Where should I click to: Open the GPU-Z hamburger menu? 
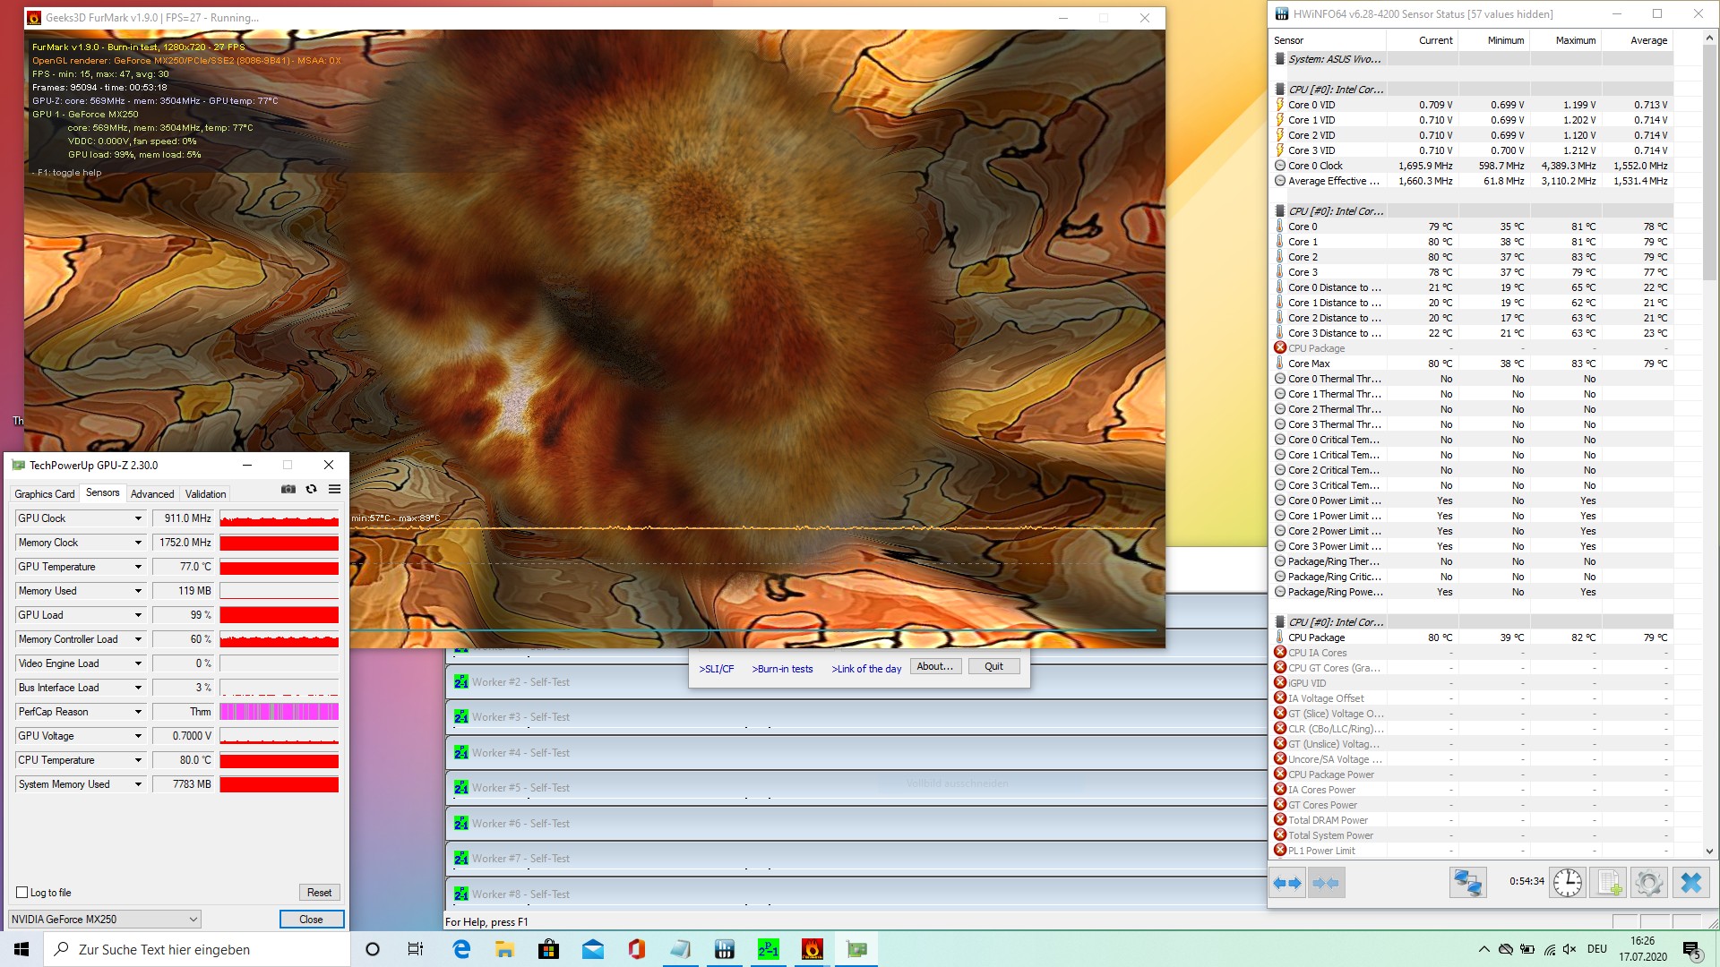click(x=334, y=489)
